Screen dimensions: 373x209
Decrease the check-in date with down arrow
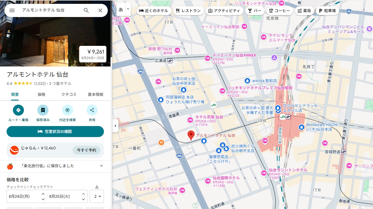tap(43, 199)
